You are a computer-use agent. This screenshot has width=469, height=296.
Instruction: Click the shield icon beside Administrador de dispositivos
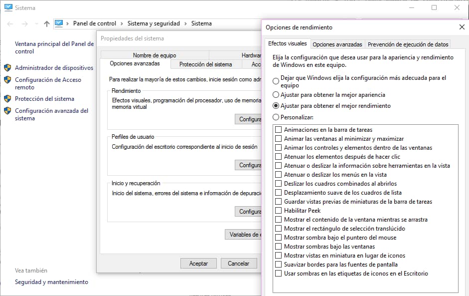click(7, 68)
